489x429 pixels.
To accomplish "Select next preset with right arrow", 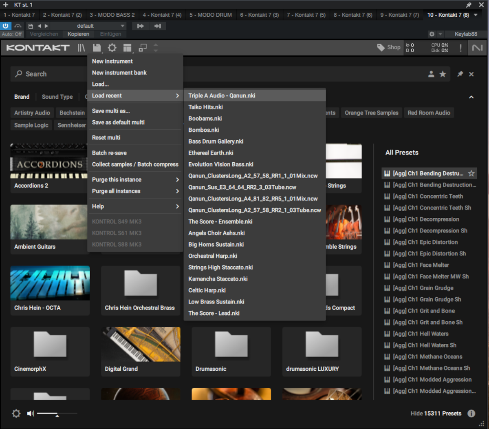I will click(x=46, y=26).
